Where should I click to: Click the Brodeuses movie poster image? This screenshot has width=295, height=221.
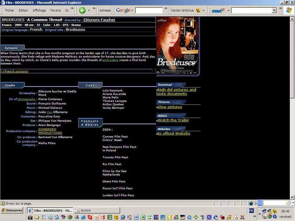point(177,46)
